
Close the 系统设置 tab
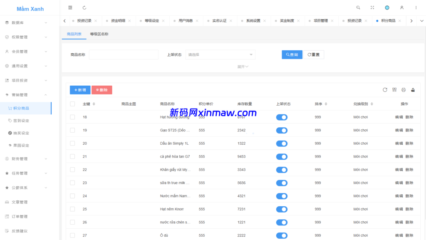[264, 21]
